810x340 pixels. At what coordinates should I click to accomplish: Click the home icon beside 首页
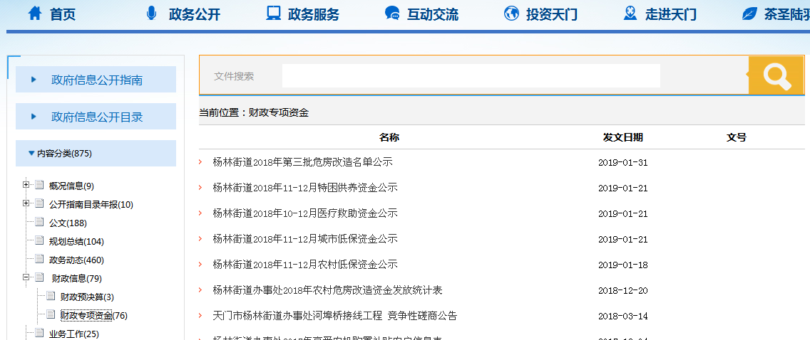pos(35,14)
